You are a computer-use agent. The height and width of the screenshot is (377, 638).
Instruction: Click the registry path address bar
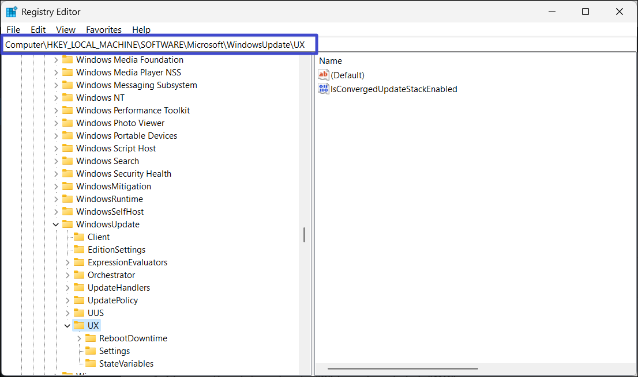click(x=160, y=44)
